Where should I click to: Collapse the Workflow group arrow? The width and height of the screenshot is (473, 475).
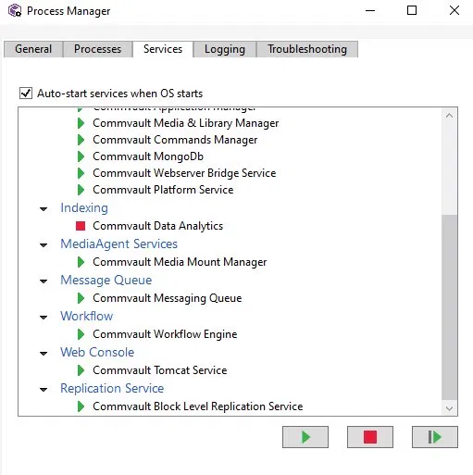(x=44, y=318)
